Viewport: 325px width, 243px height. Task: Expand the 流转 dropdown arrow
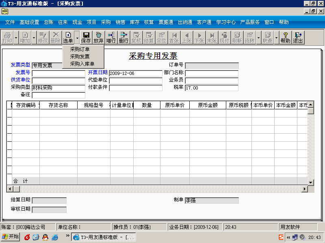(x=258, y=37)
